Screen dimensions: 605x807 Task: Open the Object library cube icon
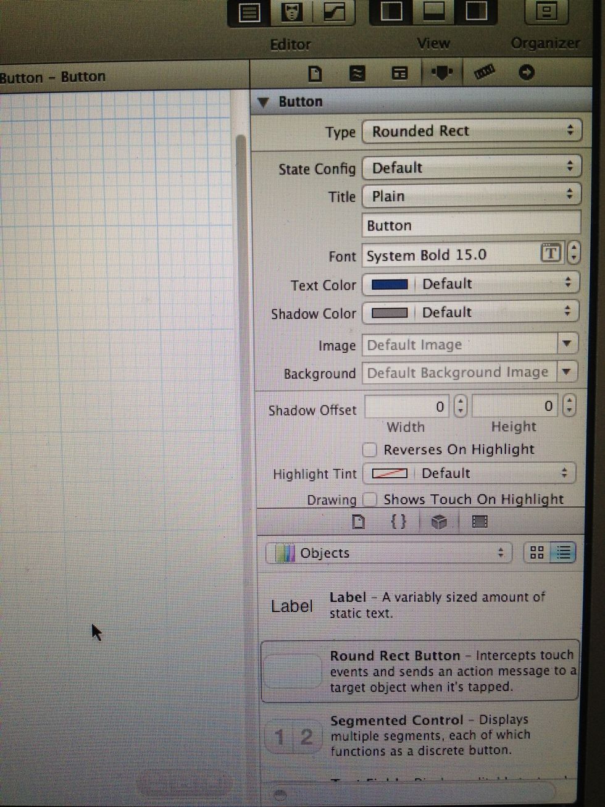[440, 522]
